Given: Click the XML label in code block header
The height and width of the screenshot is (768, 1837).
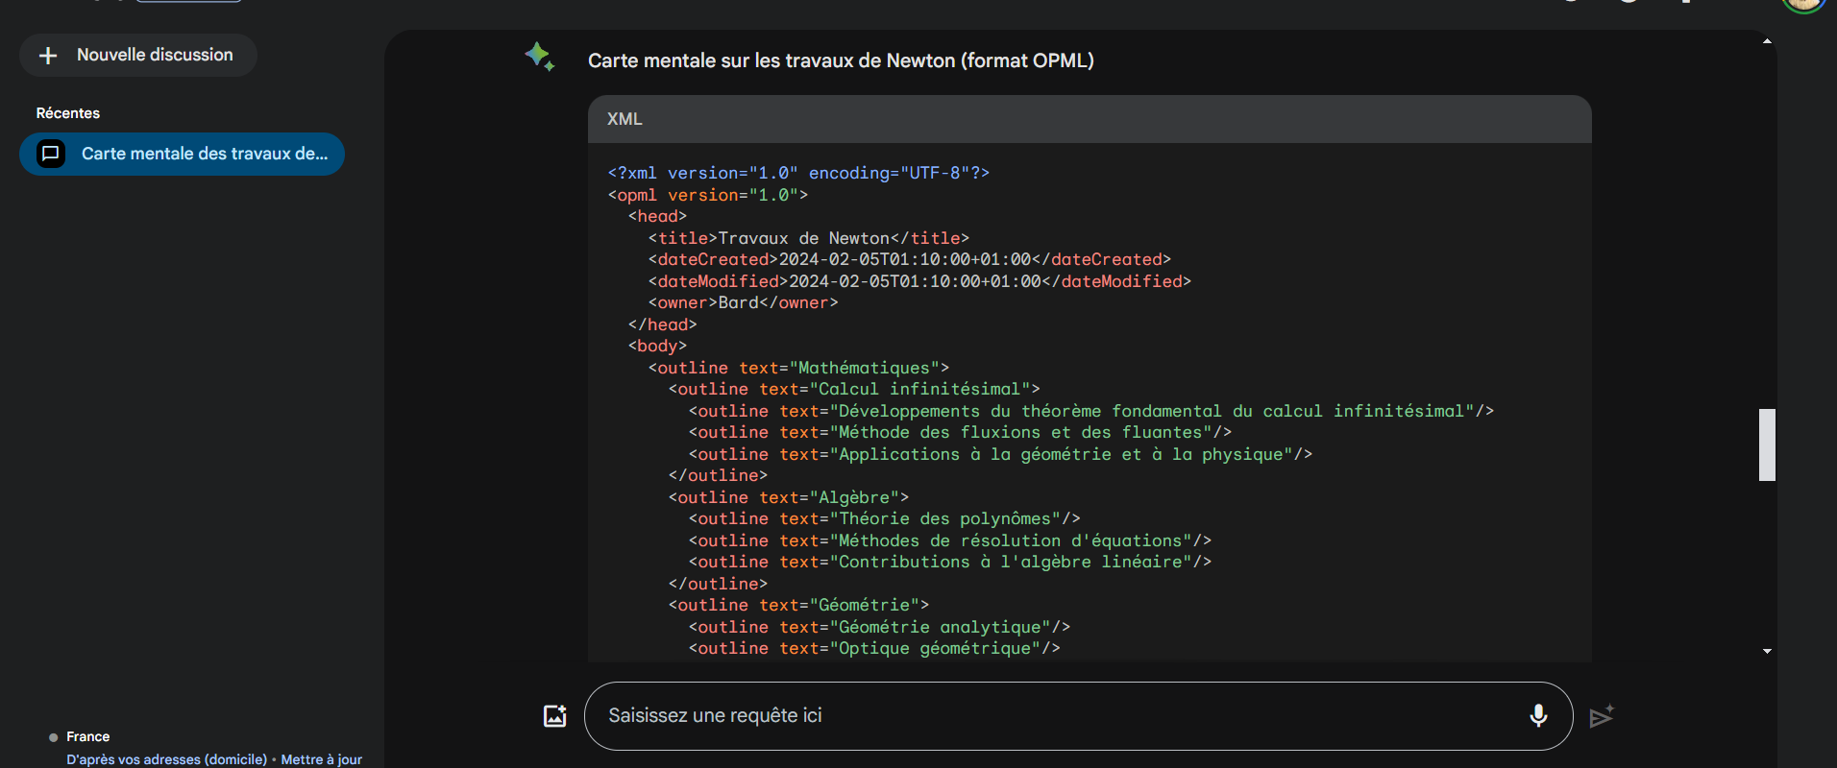Looking at the screenshot, I should click(625, 119).
